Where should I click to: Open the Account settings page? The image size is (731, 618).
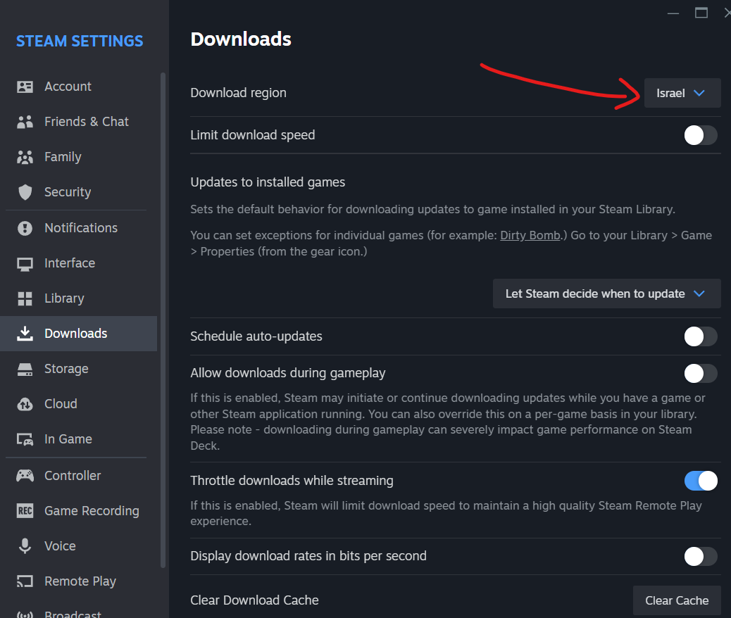pos(78,87)
